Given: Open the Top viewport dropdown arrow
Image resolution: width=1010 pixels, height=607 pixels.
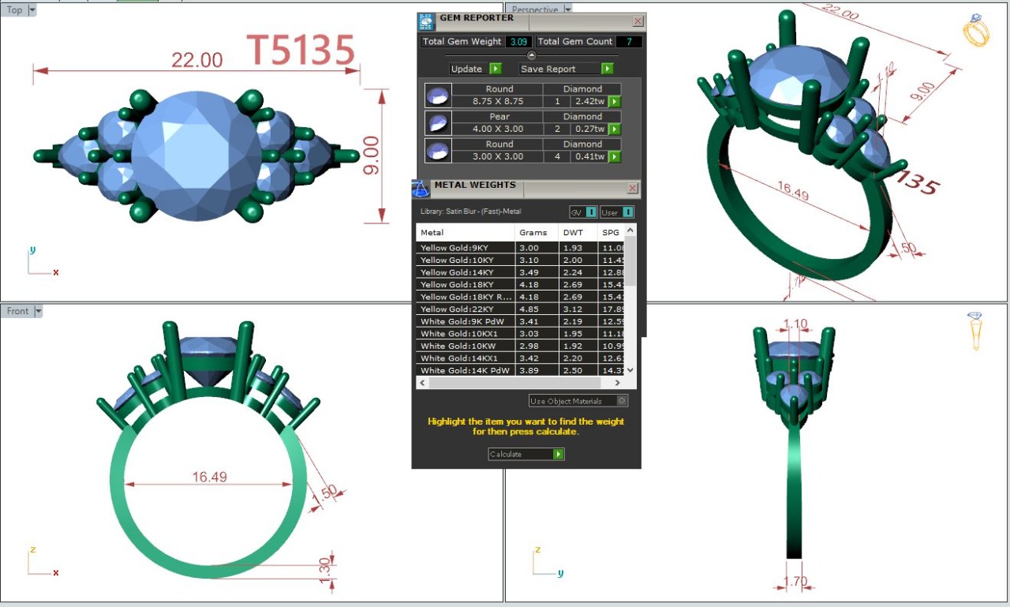Looking at the screenshot, I should 32,10.
